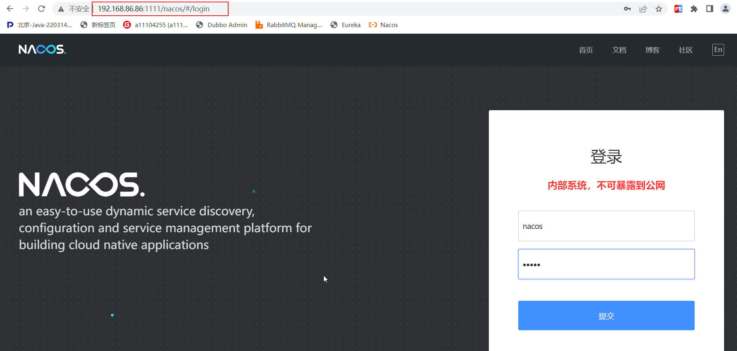Open the 北京-Java-220314 bookmark

click(40, 25)
